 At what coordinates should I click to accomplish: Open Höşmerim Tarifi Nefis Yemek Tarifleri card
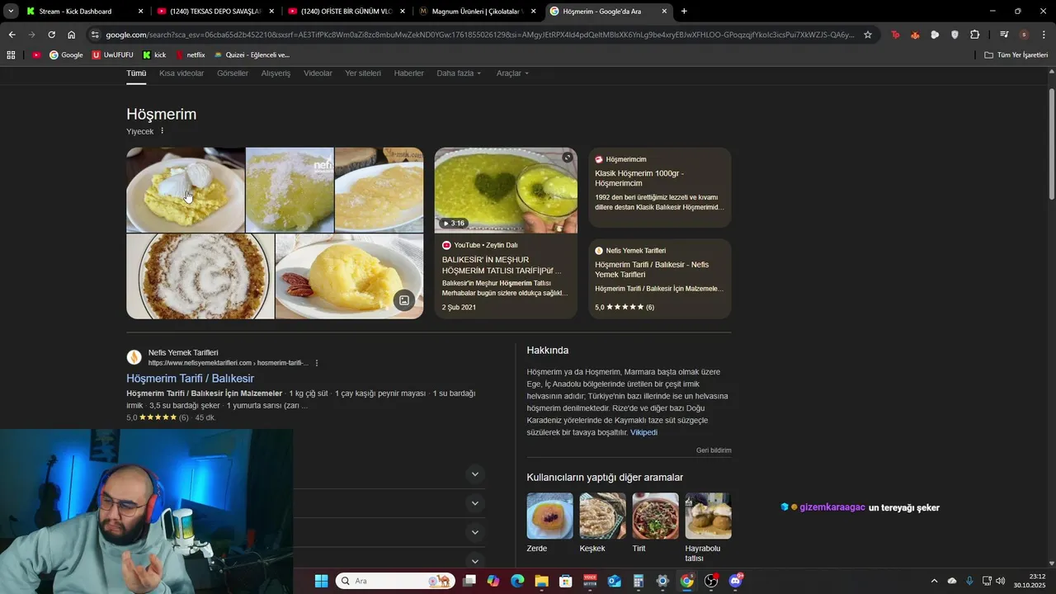pos(660,279)
